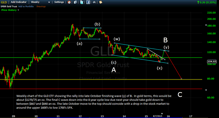Select the green horizontal line below 120.00

pyautogui.click(x=101, y=58)
